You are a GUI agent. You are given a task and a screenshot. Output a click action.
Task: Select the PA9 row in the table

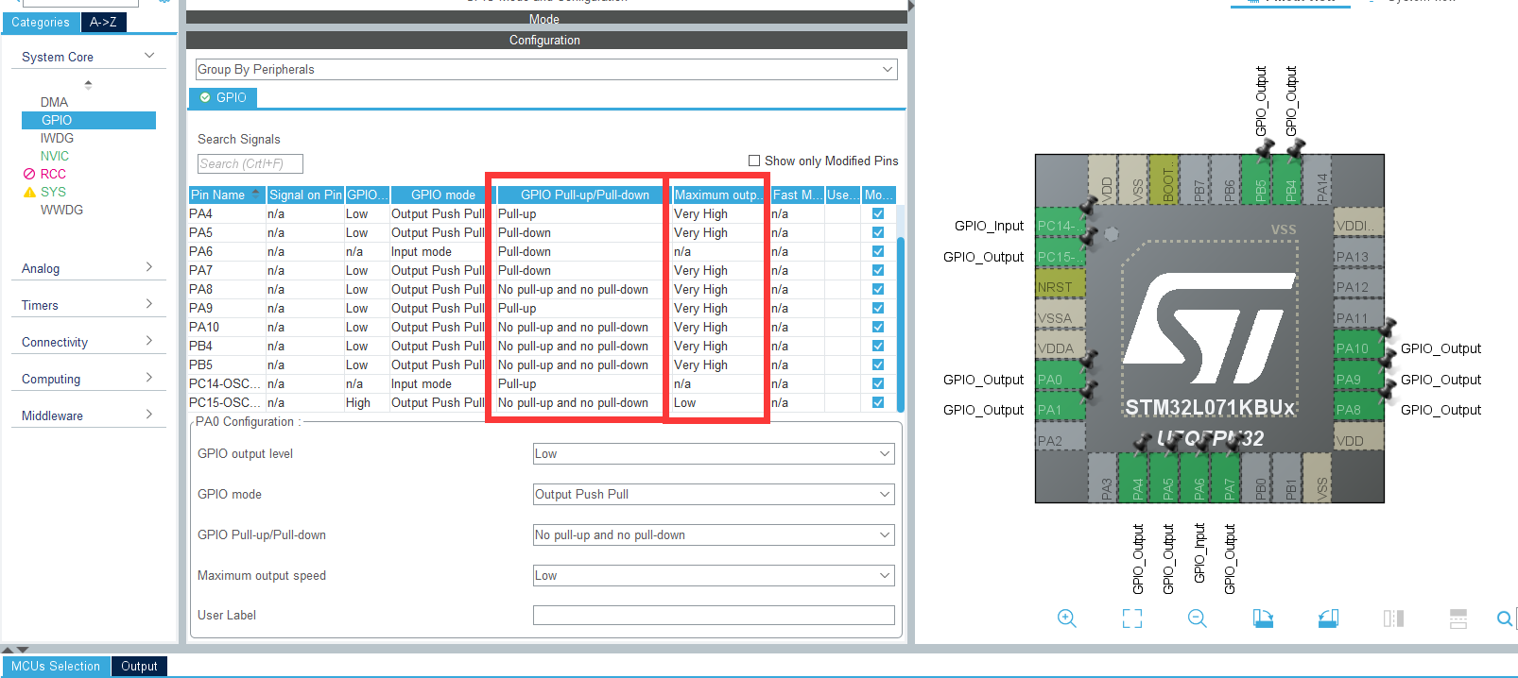click(x=542, y=308)
